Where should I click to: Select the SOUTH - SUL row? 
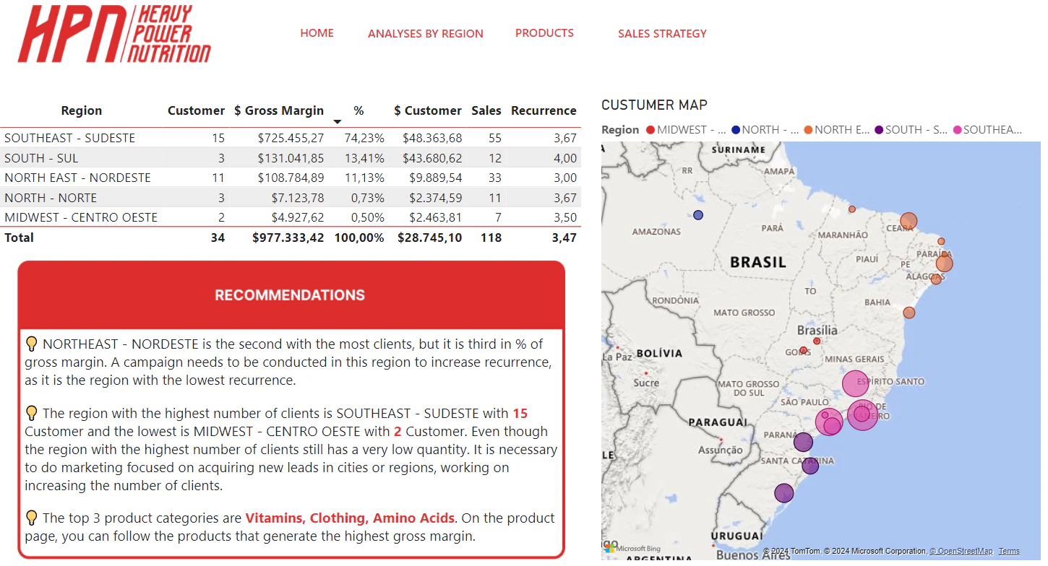(291, 158)
